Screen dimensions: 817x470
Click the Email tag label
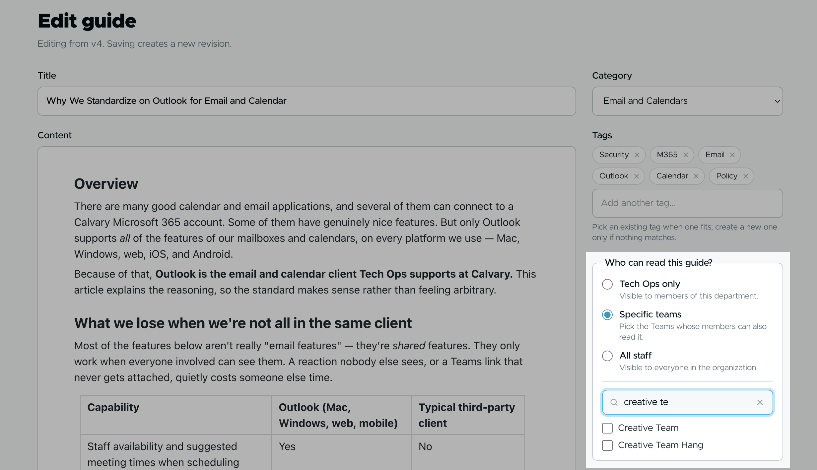point(715,155)
